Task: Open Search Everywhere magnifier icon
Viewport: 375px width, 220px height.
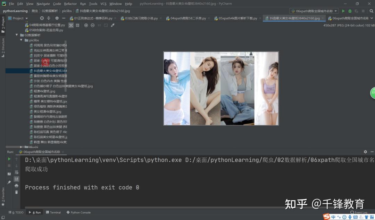Action: click(372, 11)
